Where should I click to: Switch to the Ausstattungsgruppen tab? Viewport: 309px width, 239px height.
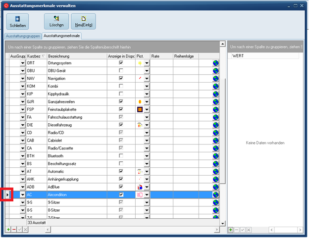[23, 36]
